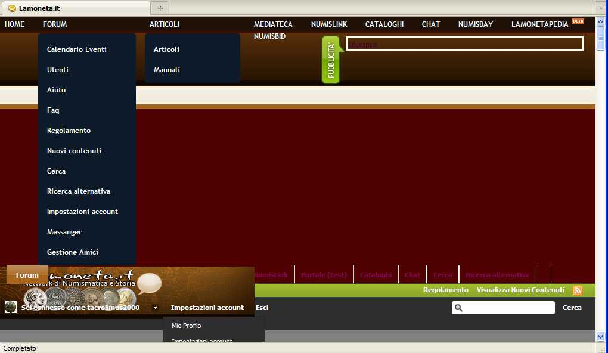Click the RSS feed icon

tap(578, 290)
